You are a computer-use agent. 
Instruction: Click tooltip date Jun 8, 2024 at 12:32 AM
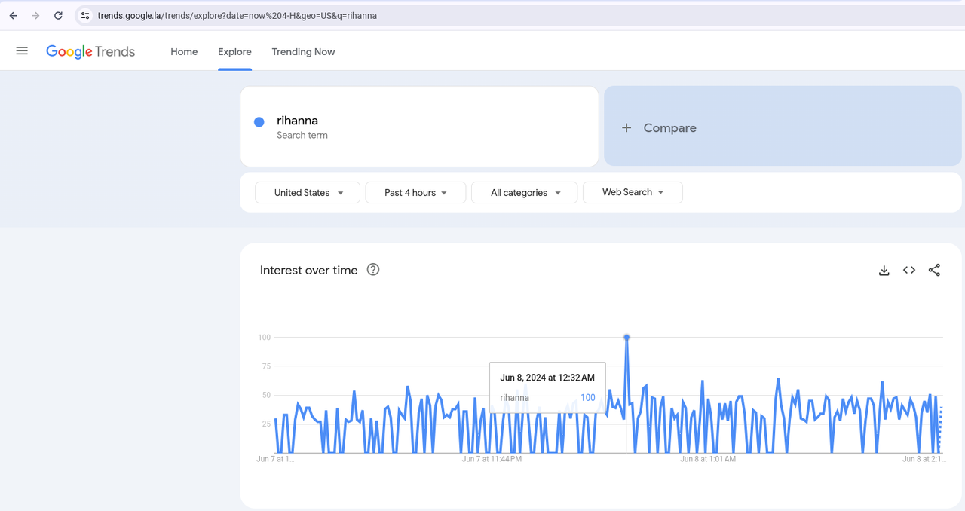(x=547, y=378)
